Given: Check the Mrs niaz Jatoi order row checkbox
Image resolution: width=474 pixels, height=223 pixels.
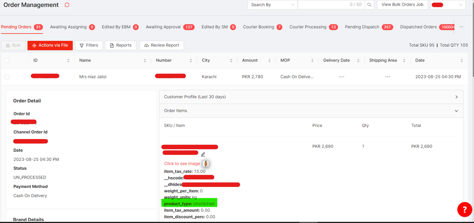Looking at the screenshot, I should pos(7,77).
